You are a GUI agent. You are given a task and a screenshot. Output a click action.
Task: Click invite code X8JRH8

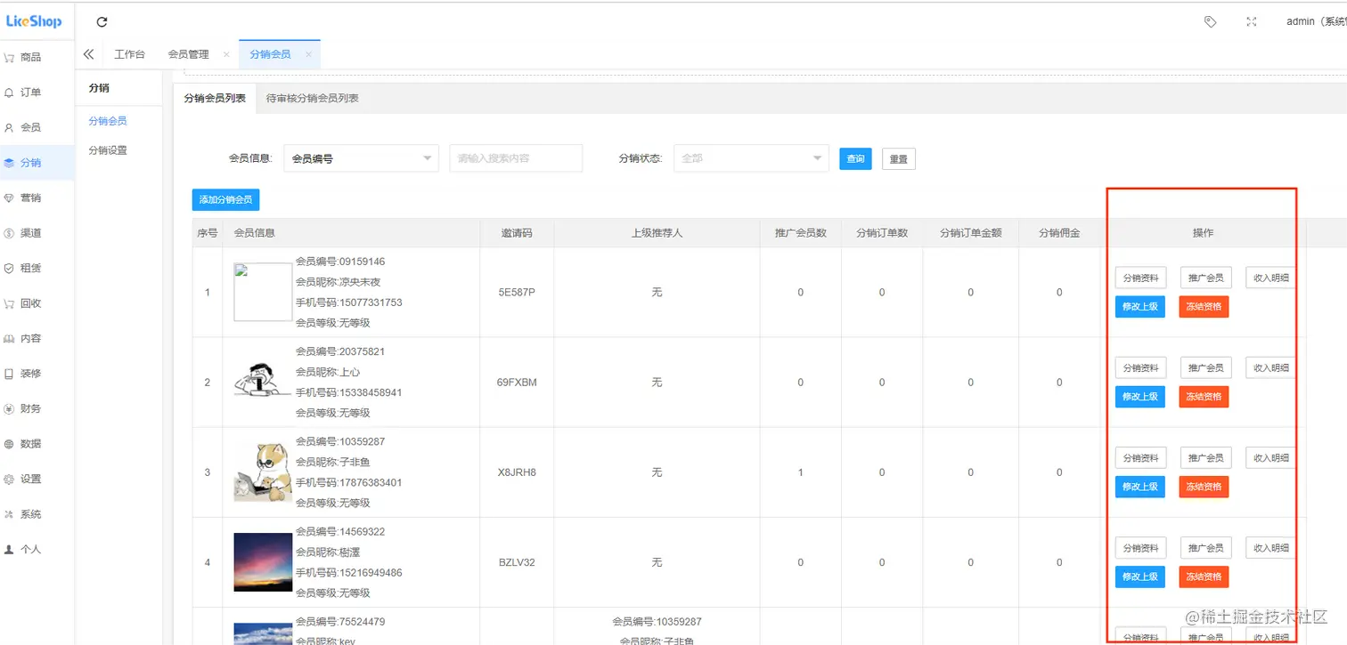click(x=517, y=472)
